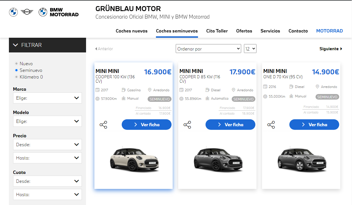Click location pin on 14.900€ card
The width and height of the screenshot is (352, 205).
(317, 87)
